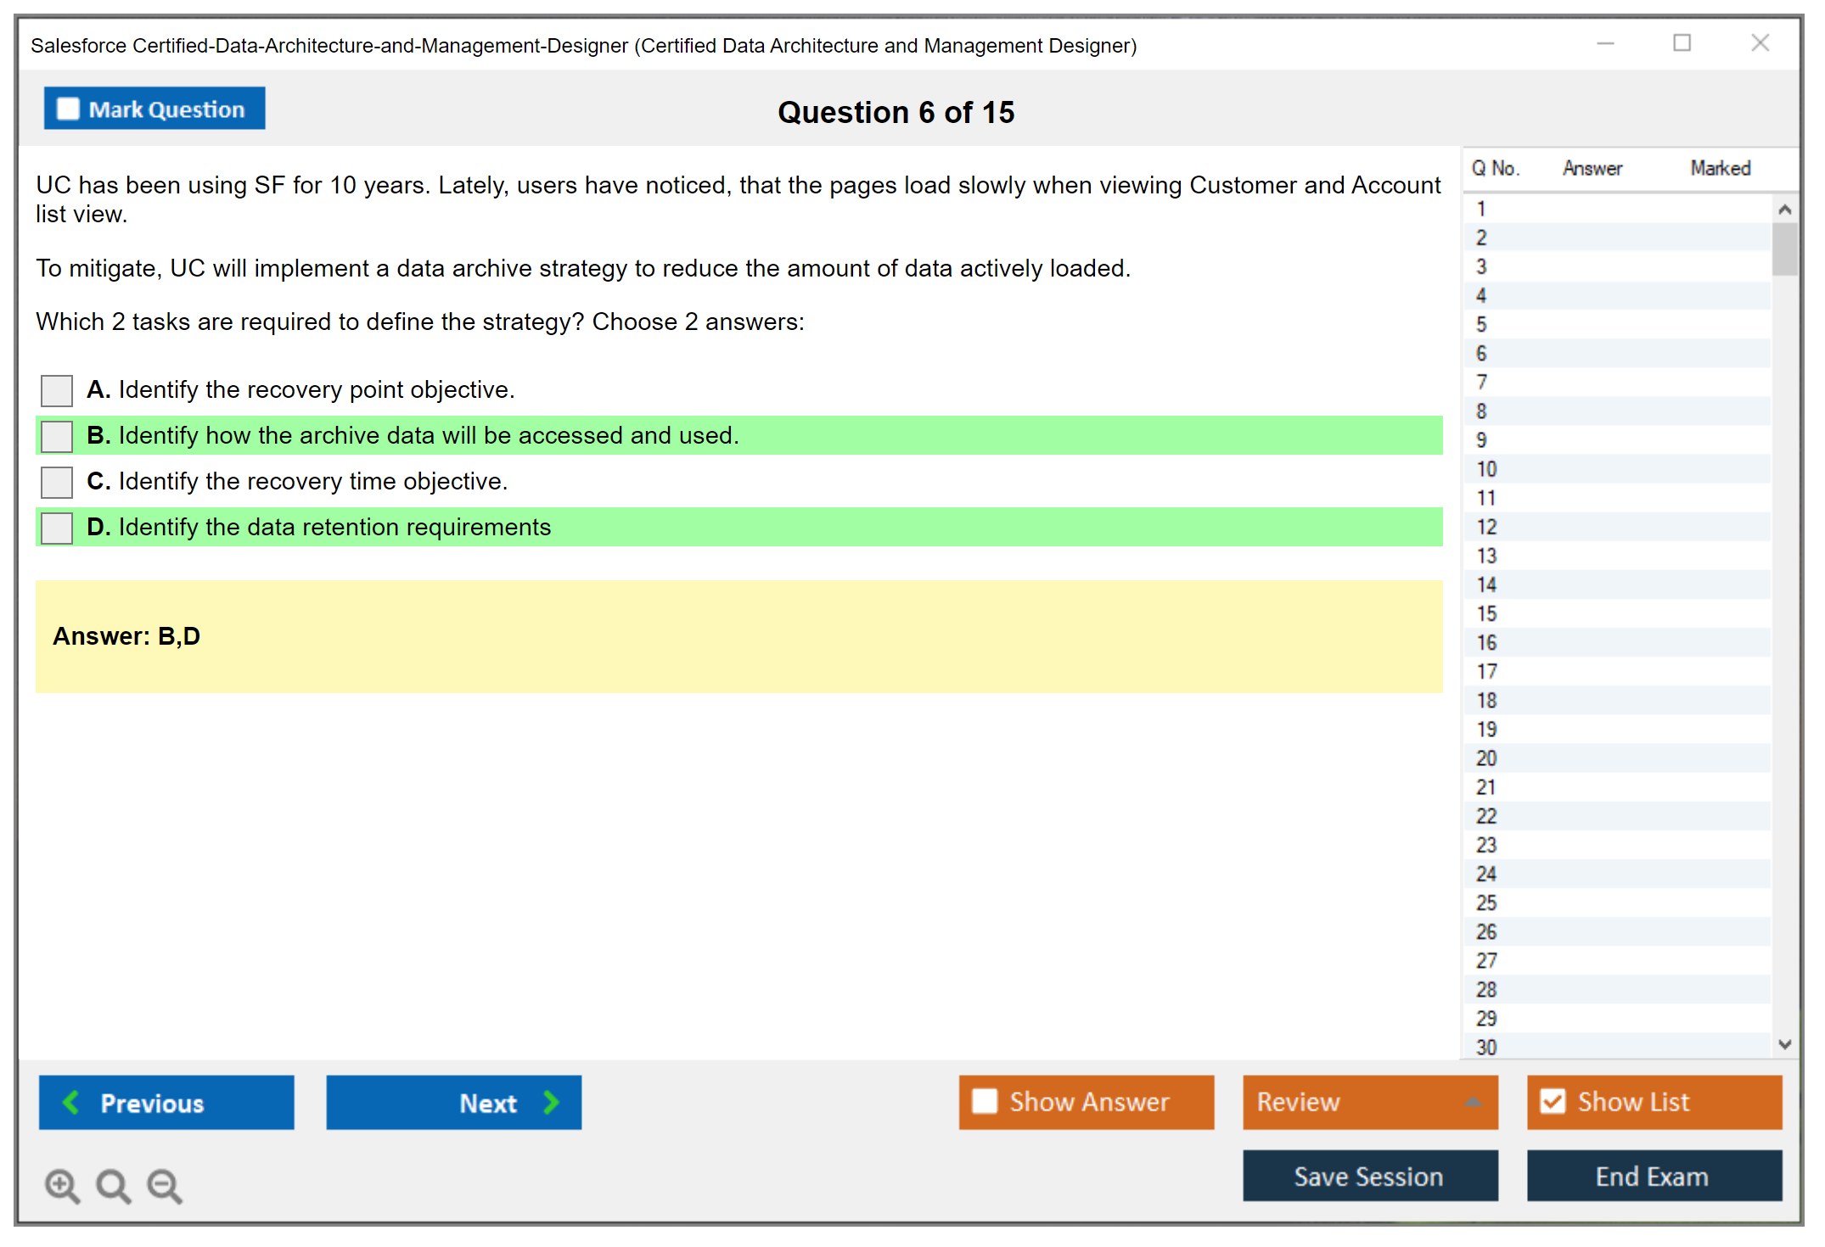The width and height of the screenshot is (1825, 1247).
Task: Toggle the Show Answer checkbox
Action: tap(985, 1101)
